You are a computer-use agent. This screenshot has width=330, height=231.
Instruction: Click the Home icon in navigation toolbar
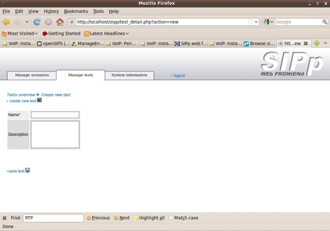pyautogui.click(x=60, y=22)
